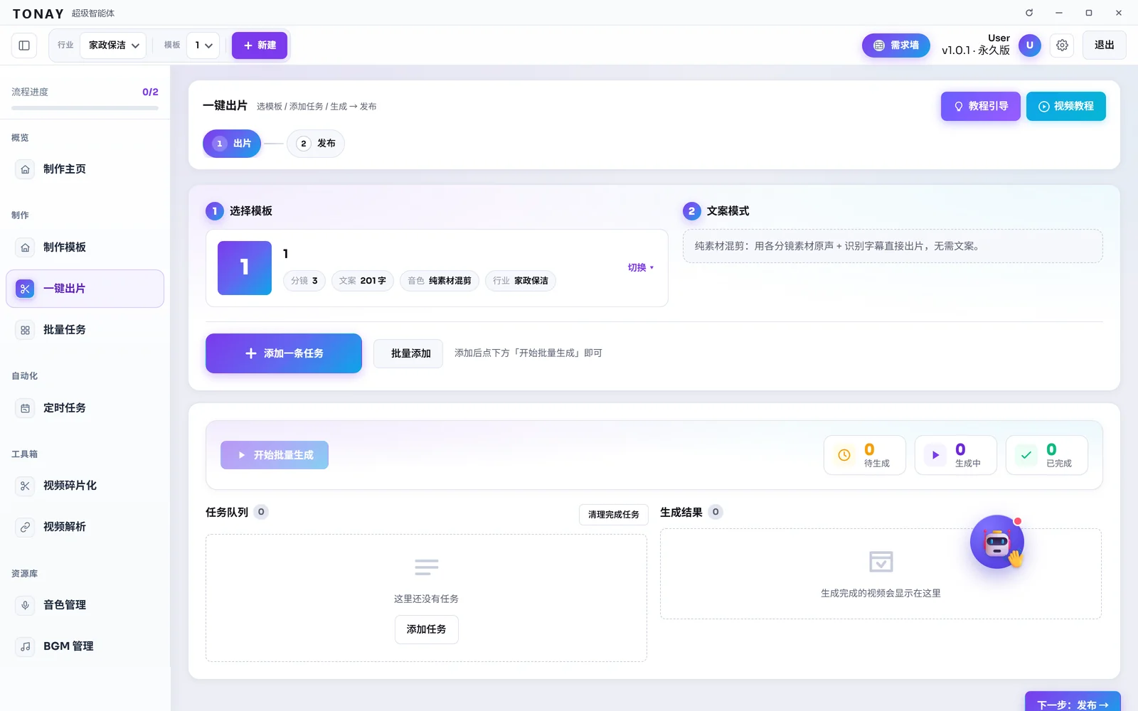Click the clock icon for 待生成
The width and height of the screenshot is (1138, 711).
click(844, 455)
